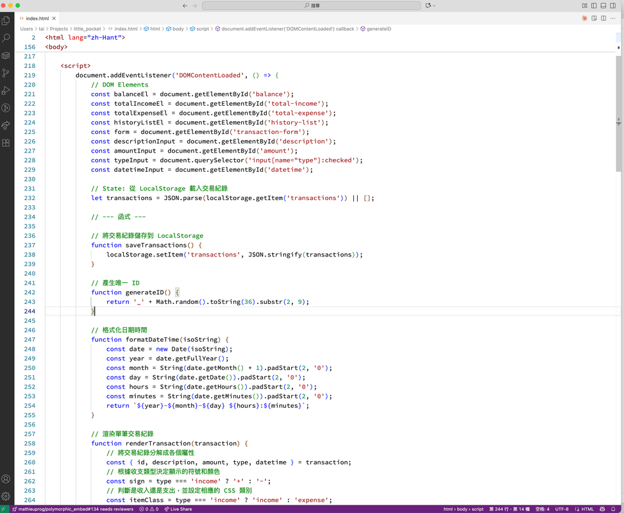
Task: Open the Manage gear icon
Action: (x=6, y=496)
